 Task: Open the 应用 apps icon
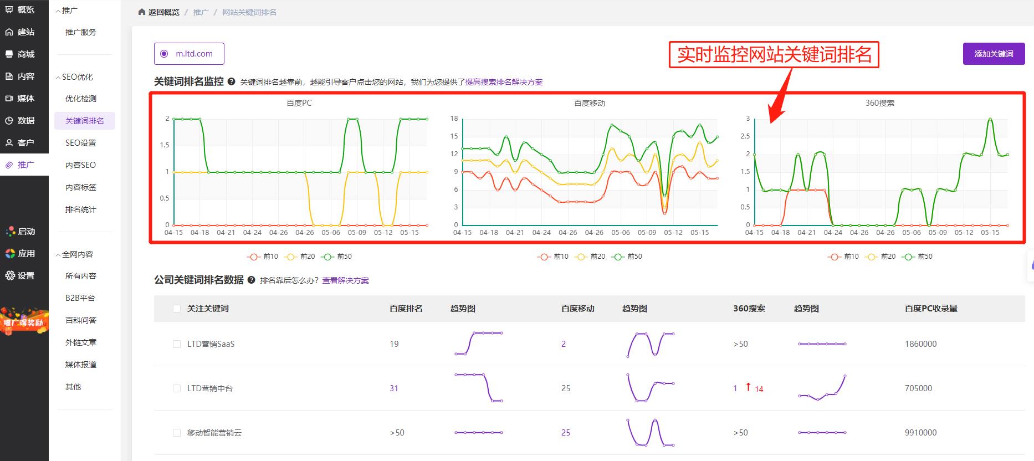coord(9,254)
